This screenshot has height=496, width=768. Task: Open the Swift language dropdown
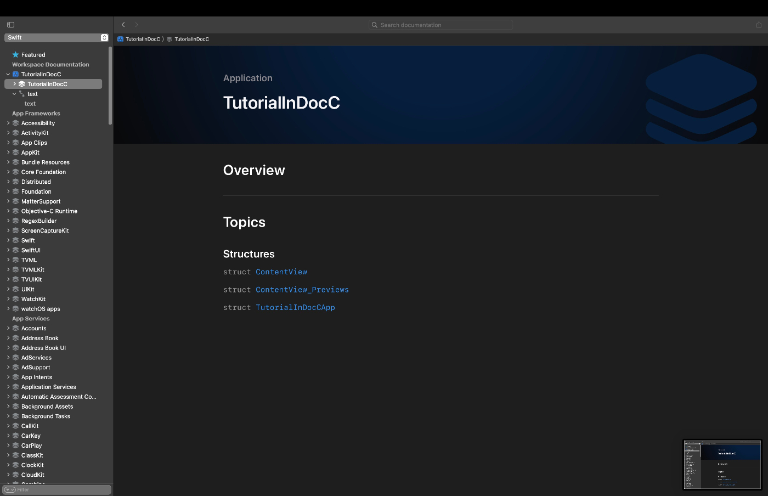57,38
